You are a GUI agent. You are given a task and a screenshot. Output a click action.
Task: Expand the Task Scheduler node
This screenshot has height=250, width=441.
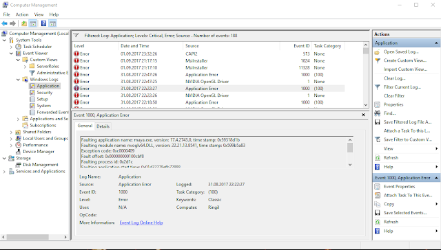point(11,47)
